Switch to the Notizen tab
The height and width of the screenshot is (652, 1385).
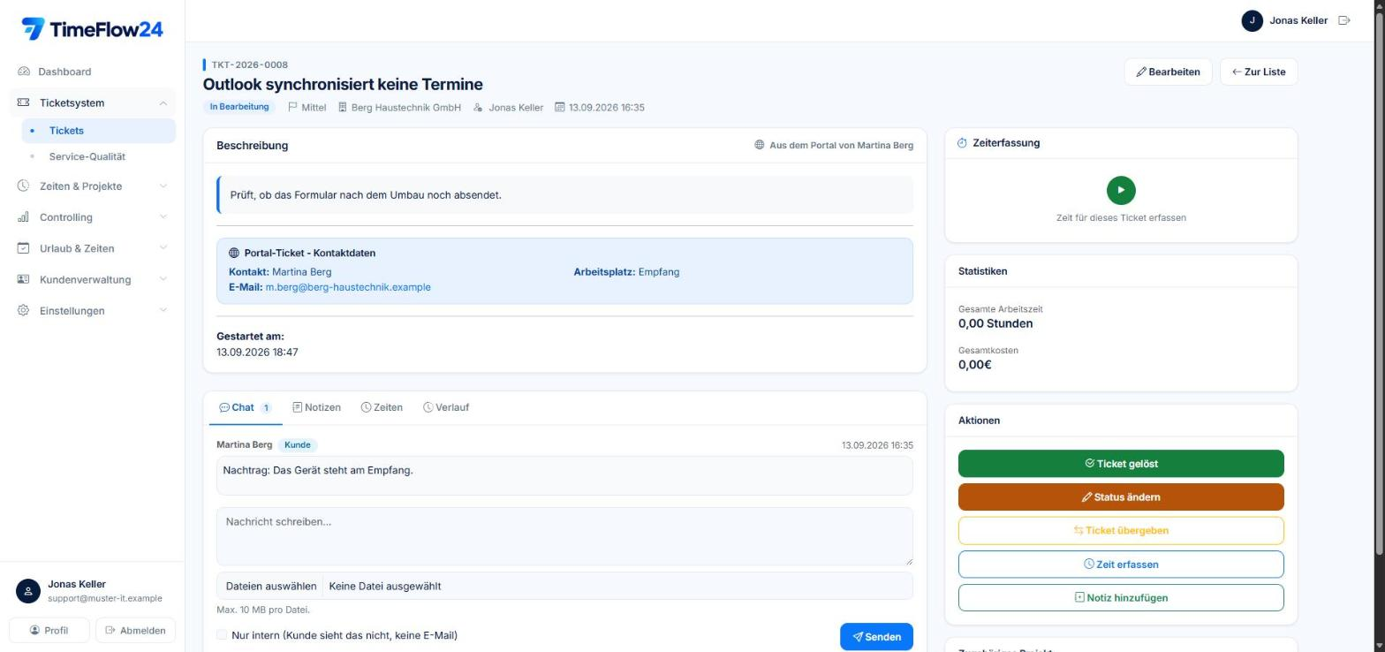point(316,407)
